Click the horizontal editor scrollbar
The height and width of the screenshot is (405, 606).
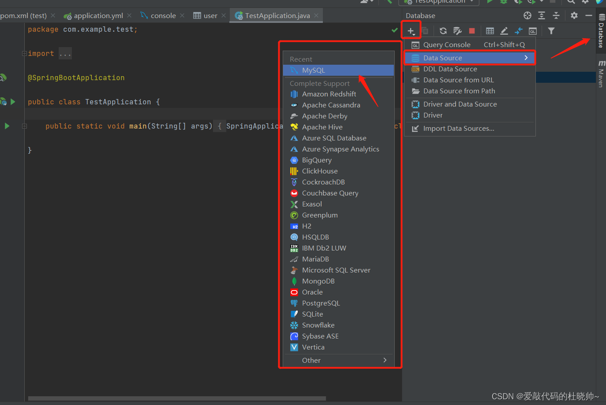(x=177, y=398)
